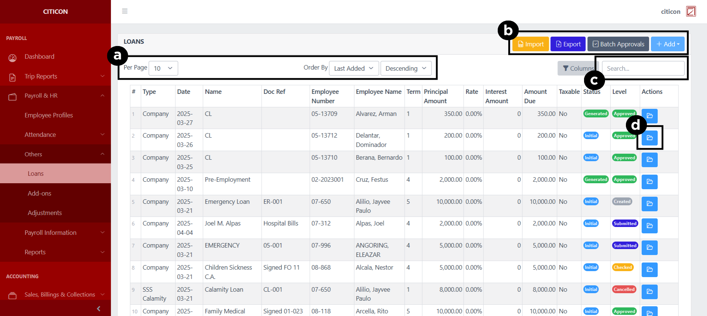Click the Import button
This screenshot has width=707, height=316.
[531, 44]
